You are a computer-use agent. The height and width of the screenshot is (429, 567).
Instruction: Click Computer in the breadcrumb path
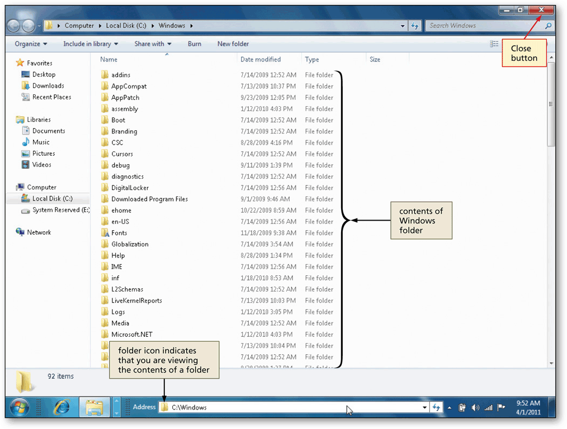79,26
